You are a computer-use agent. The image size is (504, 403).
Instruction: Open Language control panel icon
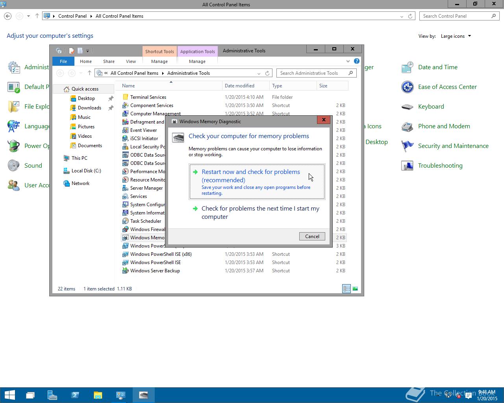click(28, 126)
